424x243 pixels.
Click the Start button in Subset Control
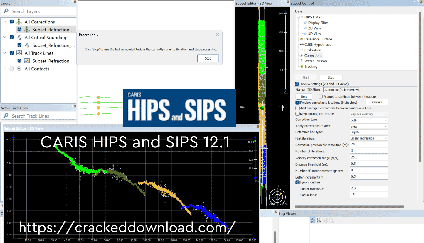coord(306,77)
